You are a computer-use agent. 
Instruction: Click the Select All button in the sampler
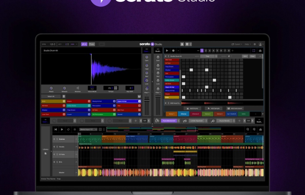pos(51,96)
